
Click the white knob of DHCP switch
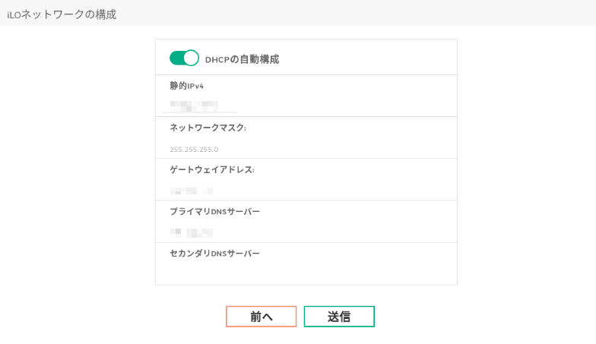point(191,58)
